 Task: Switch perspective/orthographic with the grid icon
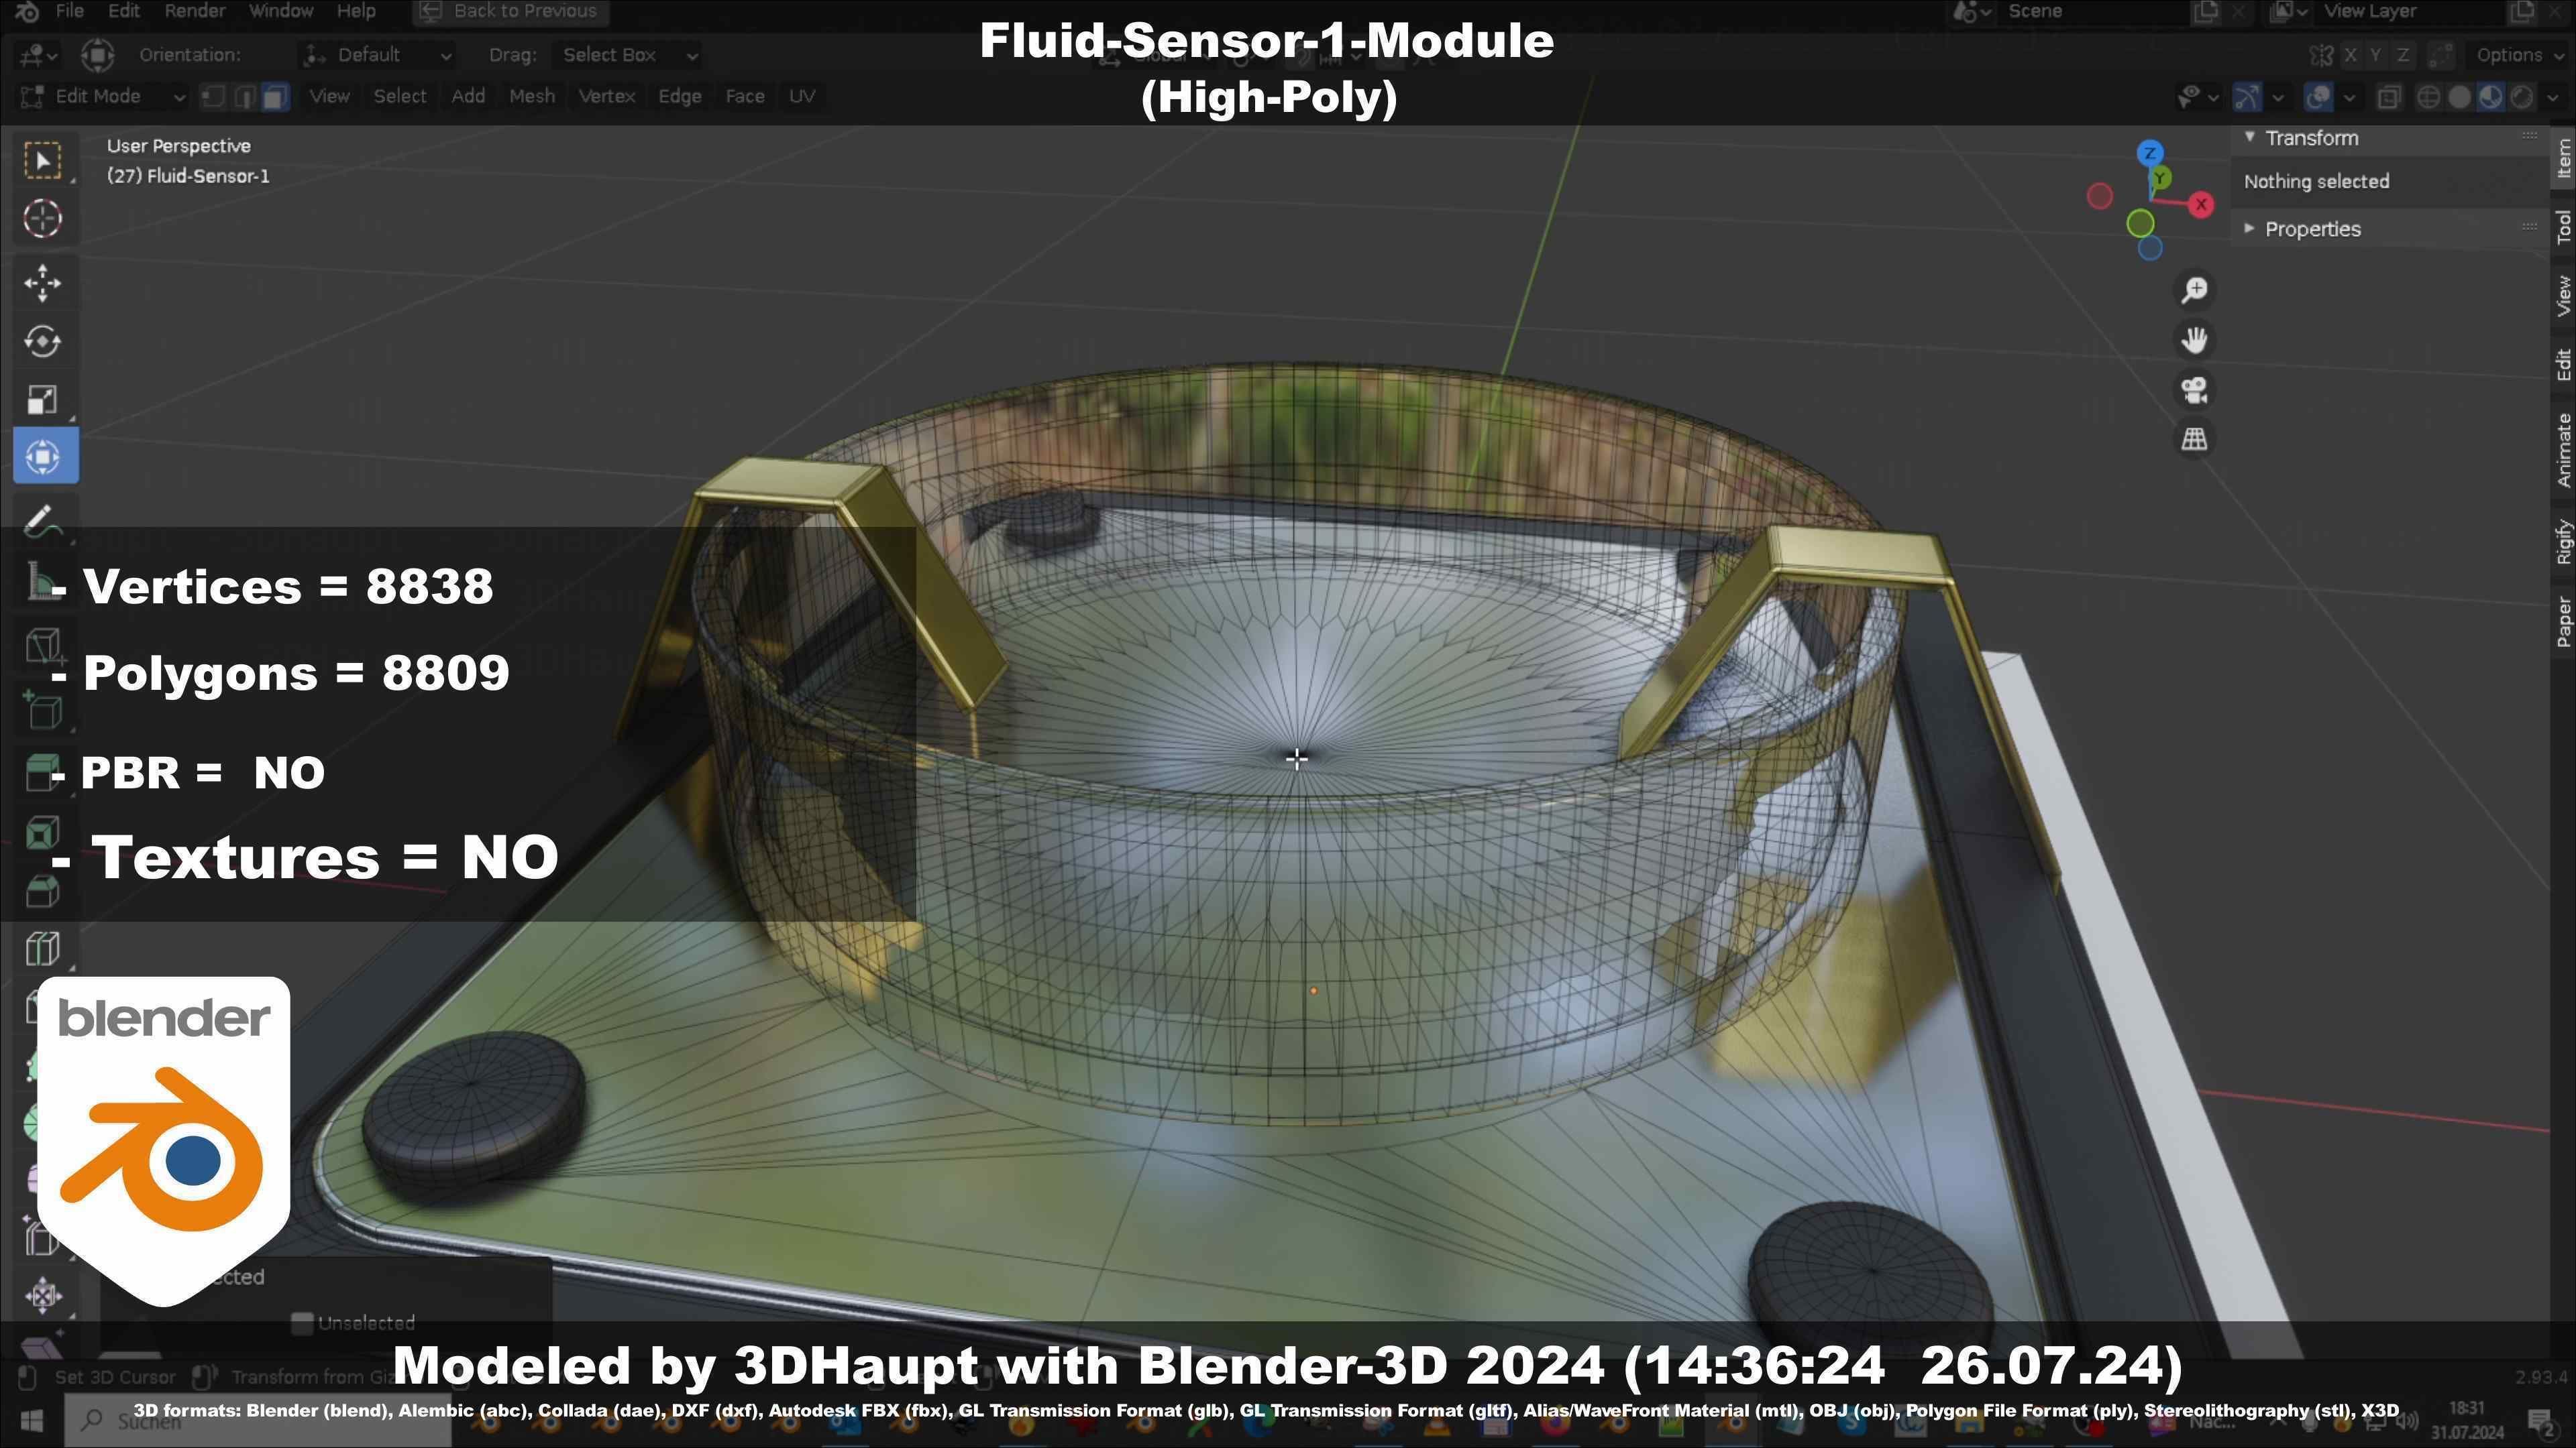coord(2195,438)
